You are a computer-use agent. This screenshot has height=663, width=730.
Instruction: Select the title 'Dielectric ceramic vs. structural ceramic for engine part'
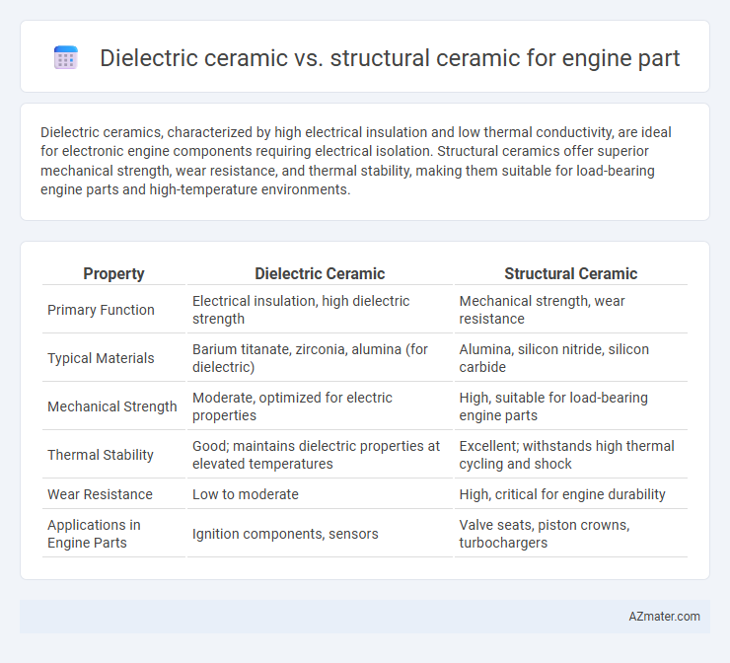[390, 58]
